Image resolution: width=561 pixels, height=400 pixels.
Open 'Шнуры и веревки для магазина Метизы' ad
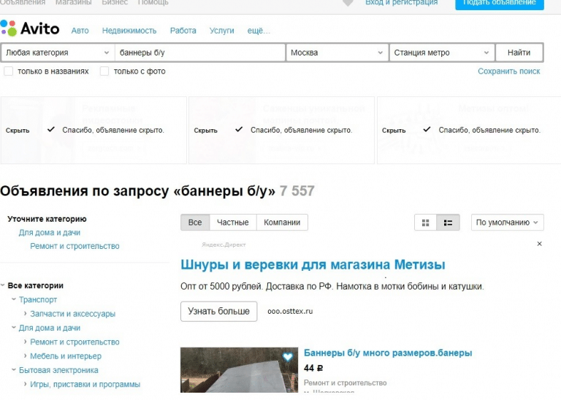pos(313,265)
